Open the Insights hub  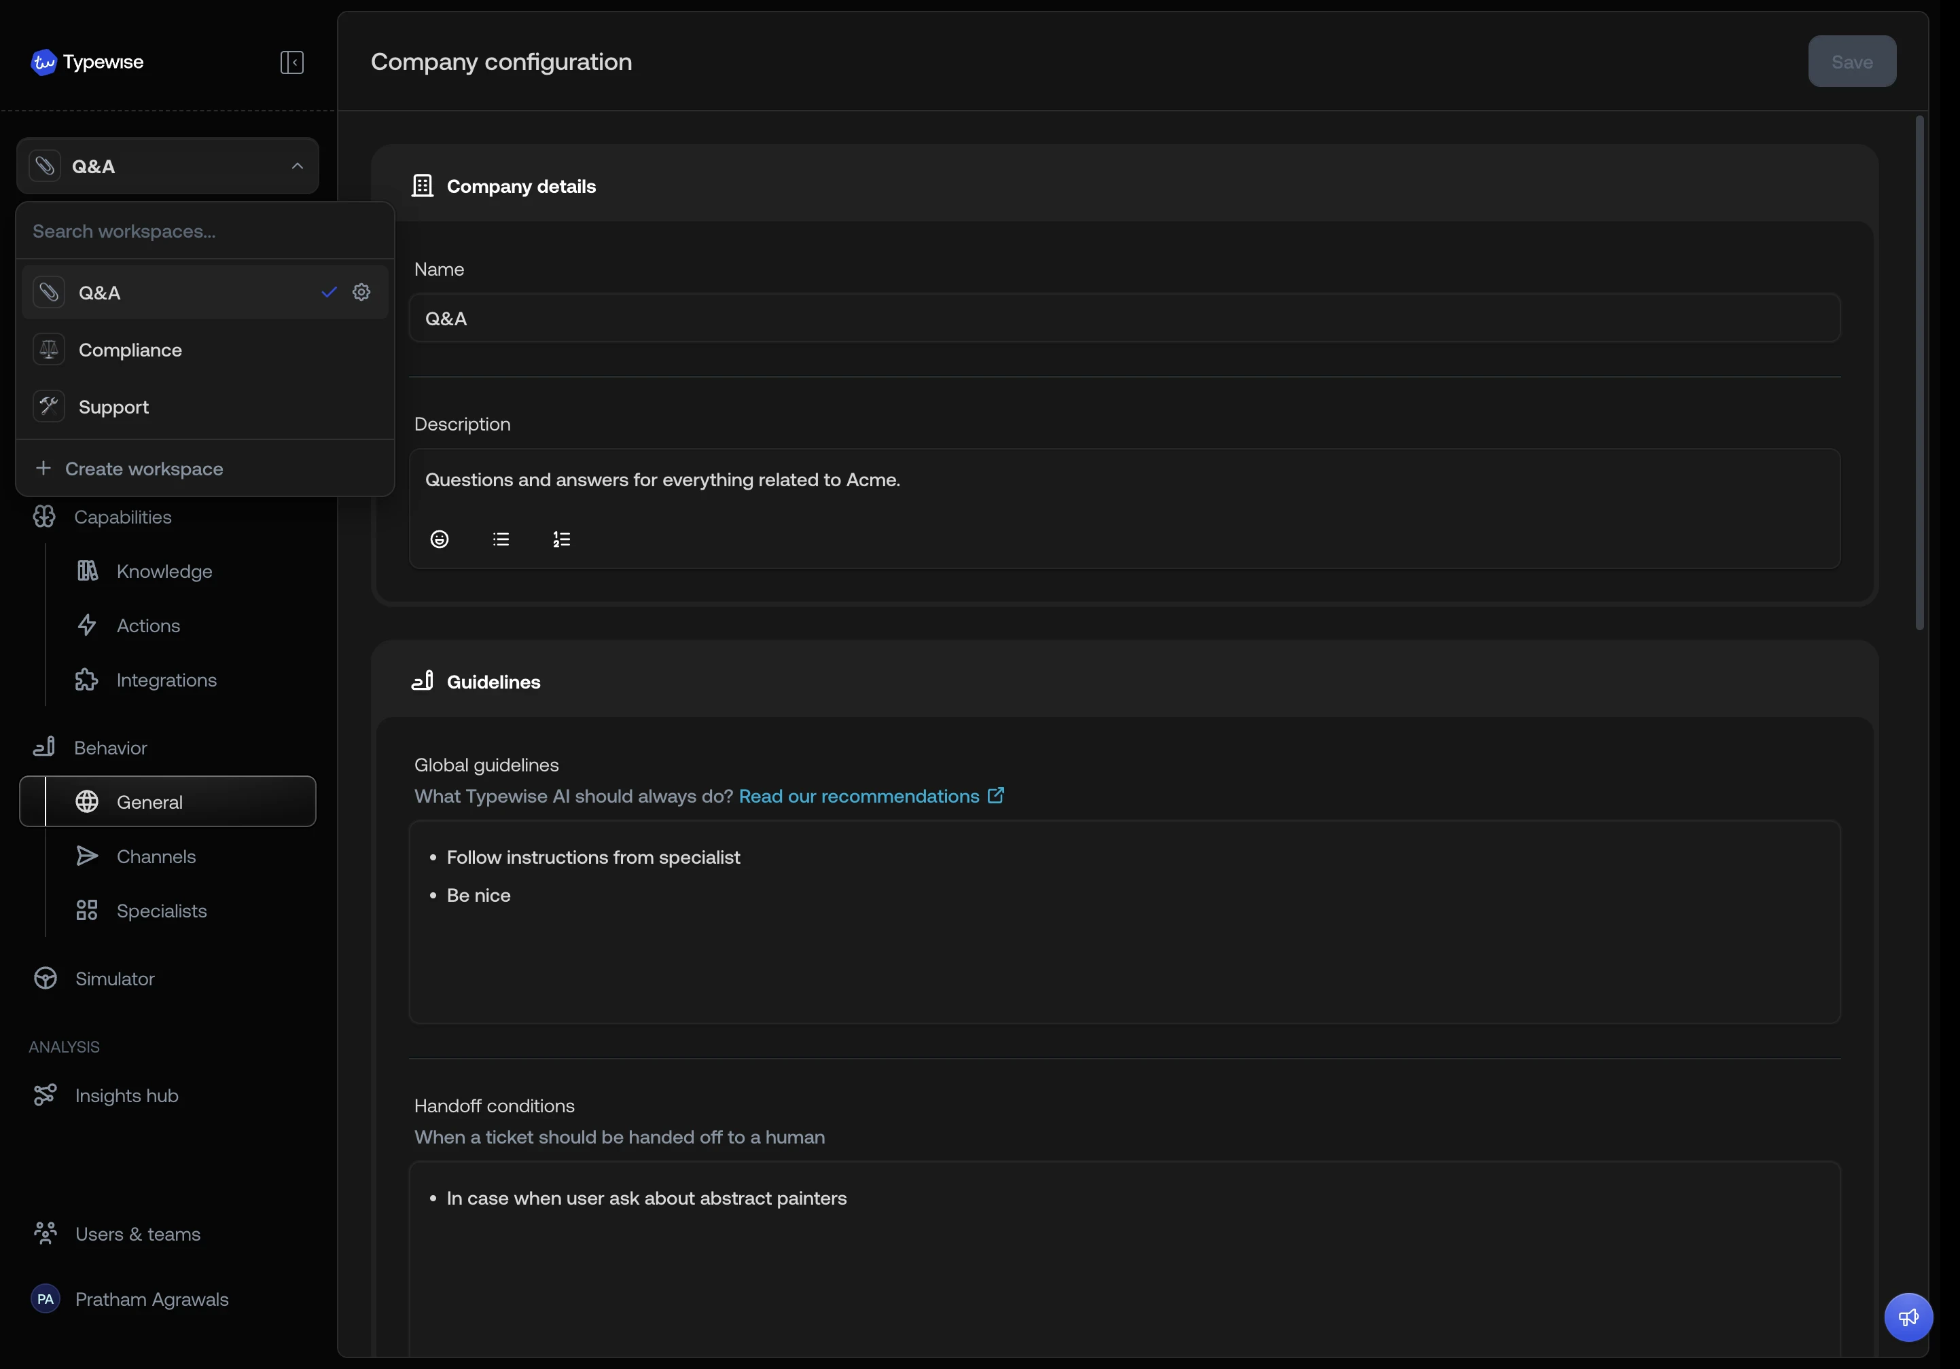[126, 1095]
